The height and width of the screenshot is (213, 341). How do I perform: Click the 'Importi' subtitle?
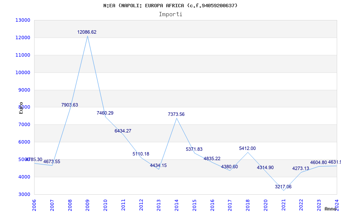coord(170,14)
